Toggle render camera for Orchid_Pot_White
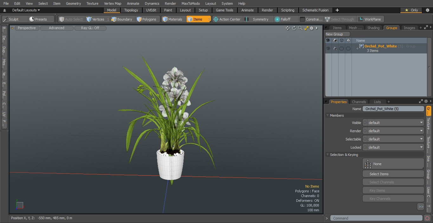This screenshot has width=433, height=223. 335,48
